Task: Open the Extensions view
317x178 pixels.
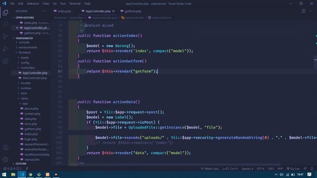Action: (x=5, y=61)
